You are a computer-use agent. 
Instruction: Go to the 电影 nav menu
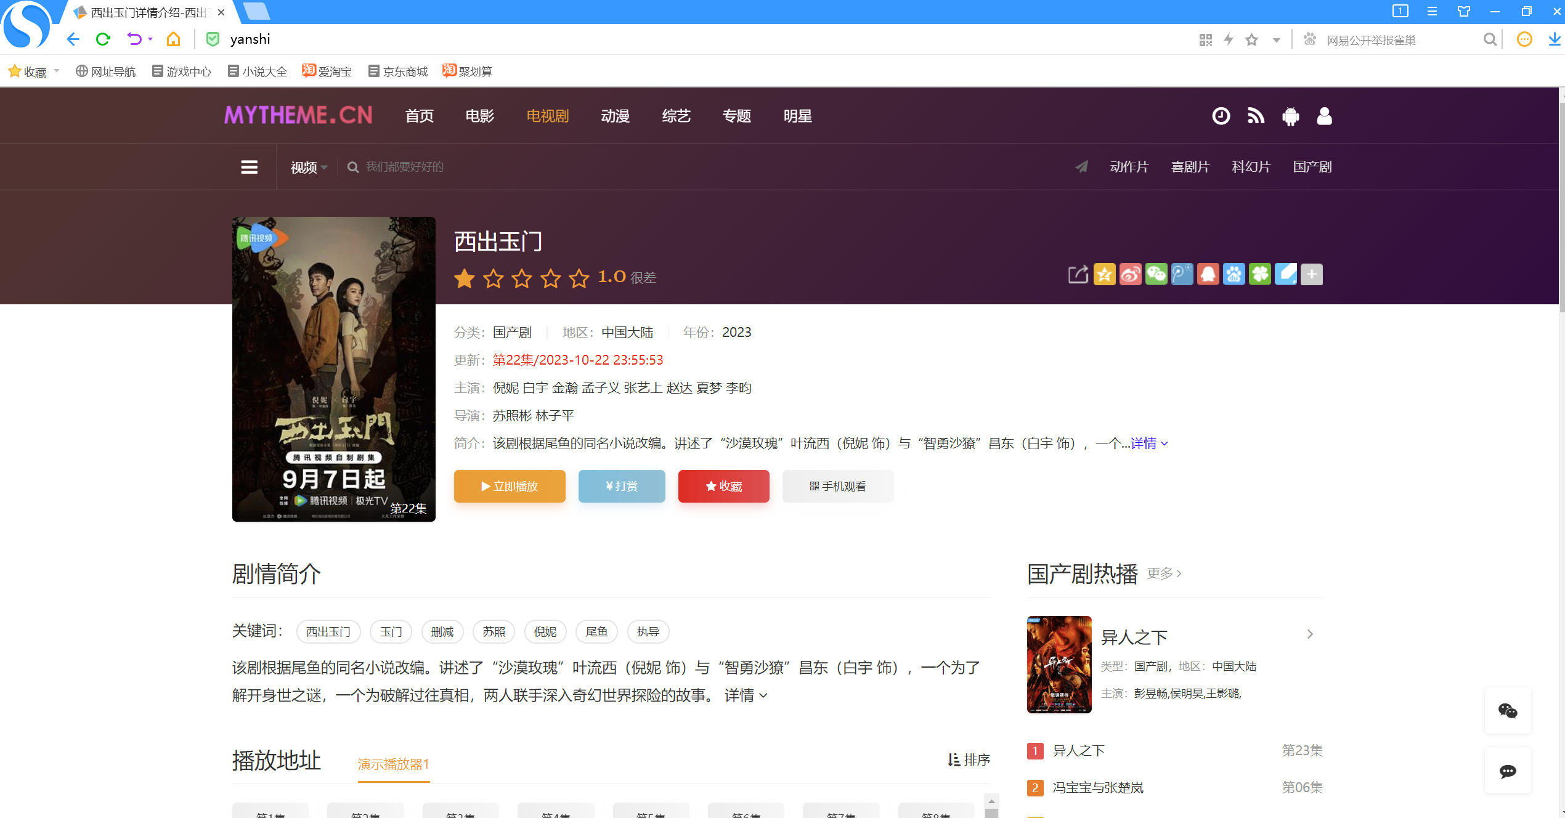[x=479, y=116]
